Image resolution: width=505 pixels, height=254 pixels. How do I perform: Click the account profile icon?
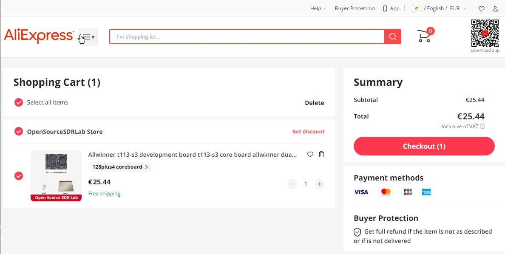495,8
